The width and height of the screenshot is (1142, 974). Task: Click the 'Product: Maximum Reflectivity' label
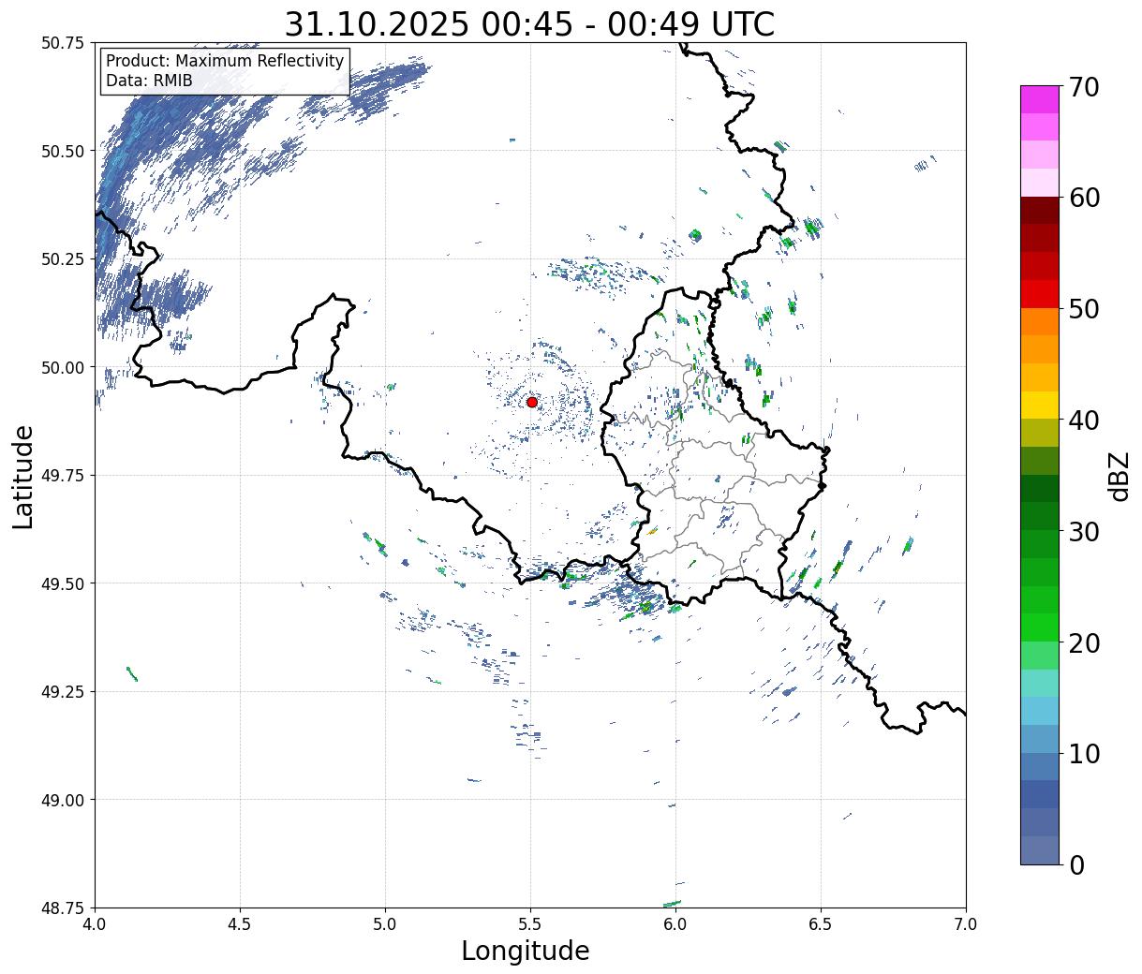[x=225, y=61]
